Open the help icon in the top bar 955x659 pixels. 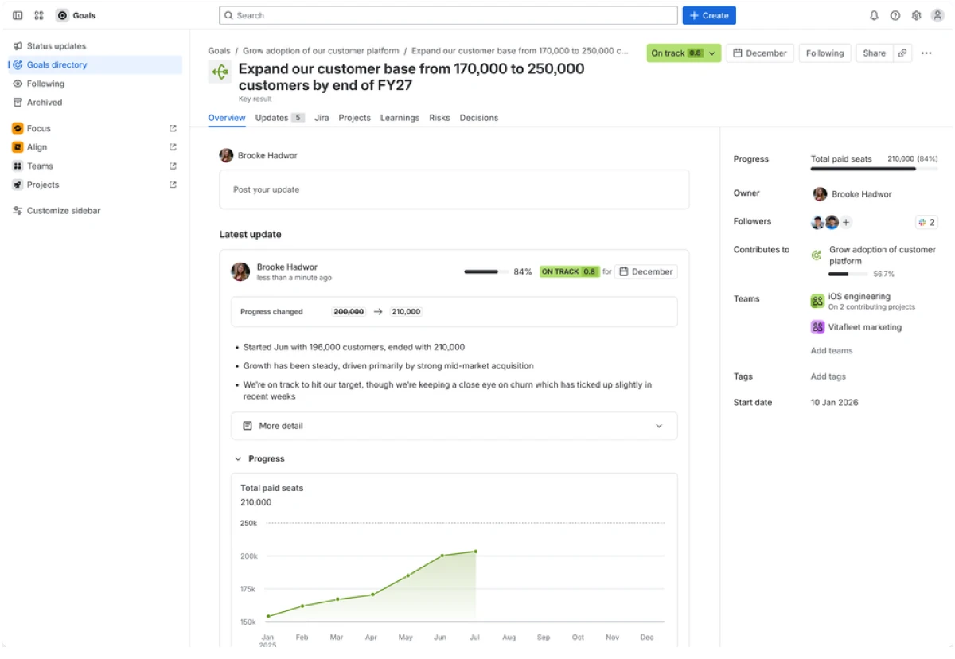pyautogui.click(x=895, y=15)
